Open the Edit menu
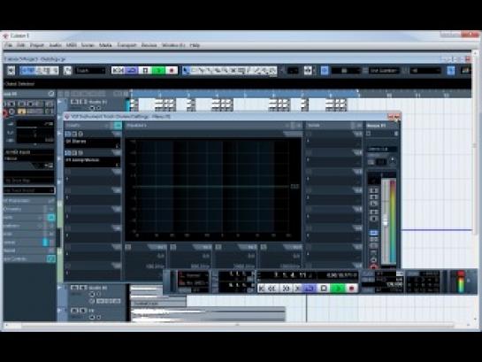This screenshot has height=362, width=482. pos(21,45)
